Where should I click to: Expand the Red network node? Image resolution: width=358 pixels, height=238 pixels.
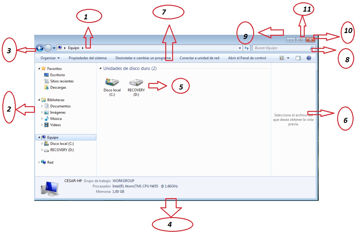point(39,162)
